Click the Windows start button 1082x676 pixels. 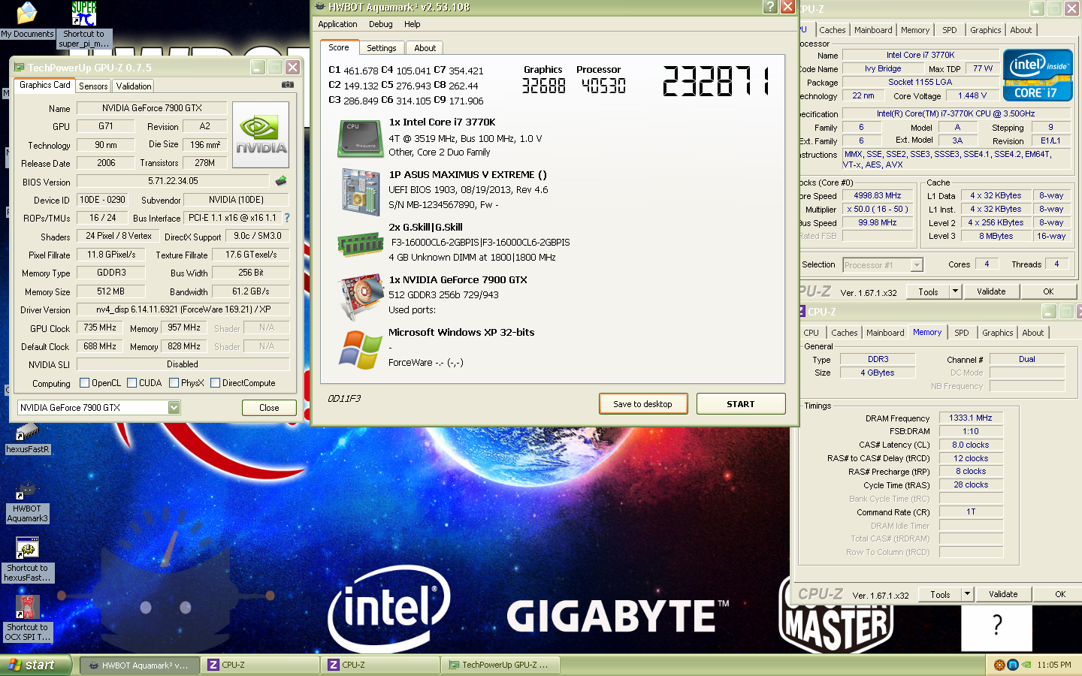(x=35, y=665)
